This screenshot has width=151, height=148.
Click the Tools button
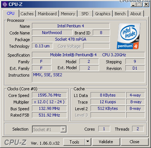pyautogui.click(x=74, y=142)
